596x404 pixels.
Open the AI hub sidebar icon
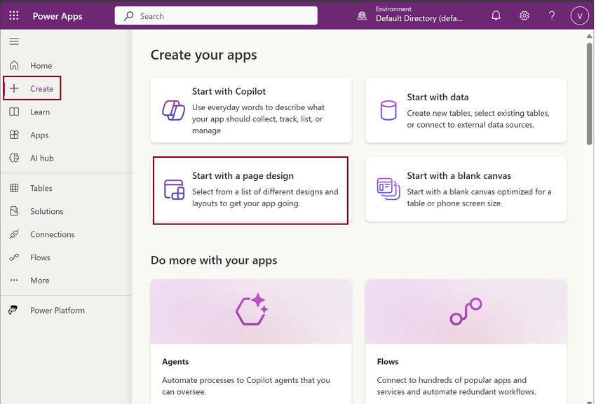14,158
